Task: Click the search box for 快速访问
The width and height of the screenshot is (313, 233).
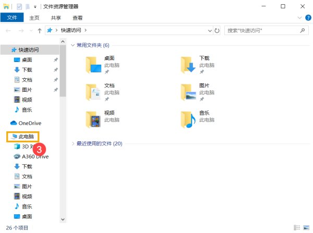Action: [x=266, y=31]
